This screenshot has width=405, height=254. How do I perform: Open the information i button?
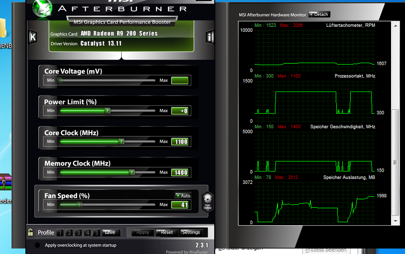click(x=210, y=37)
